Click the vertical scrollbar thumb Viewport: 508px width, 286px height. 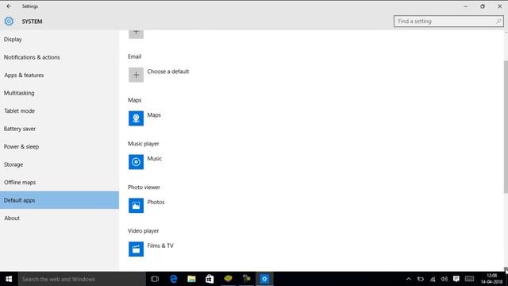pos(506,127)
